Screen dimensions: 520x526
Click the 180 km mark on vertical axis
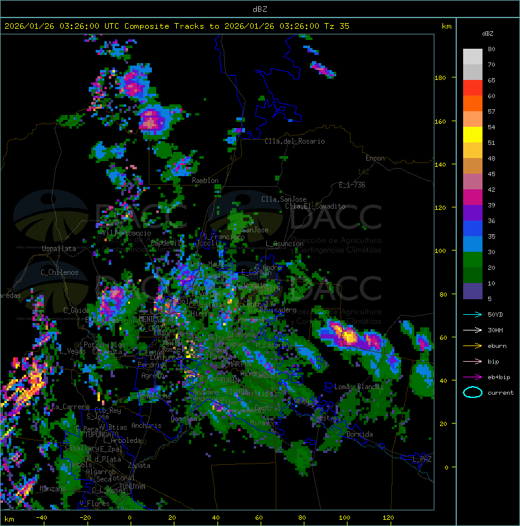[440, 78]
